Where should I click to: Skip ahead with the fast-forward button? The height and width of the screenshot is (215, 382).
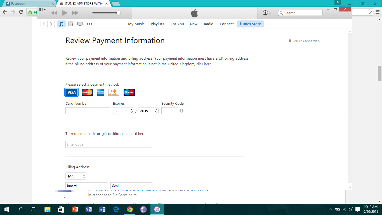click(75, 13)
